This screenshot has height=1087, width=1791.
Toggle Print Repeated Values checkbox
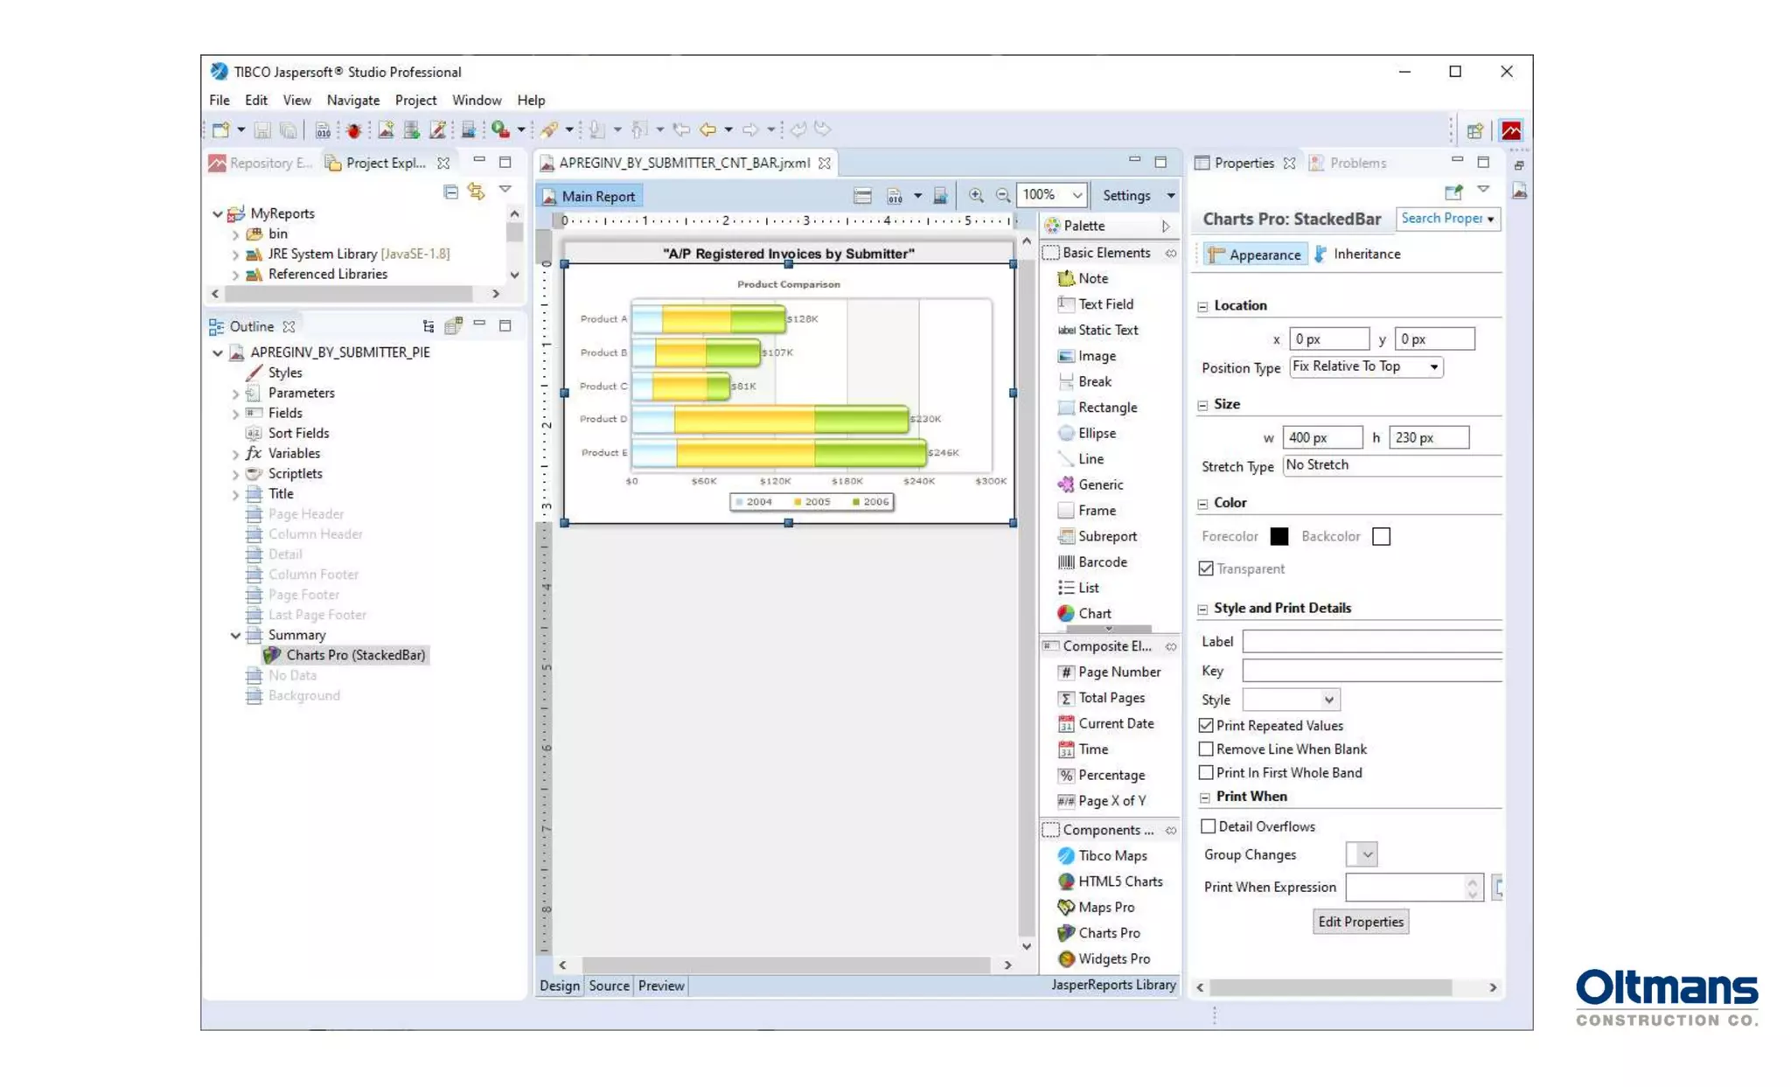tap(1206, 725)
